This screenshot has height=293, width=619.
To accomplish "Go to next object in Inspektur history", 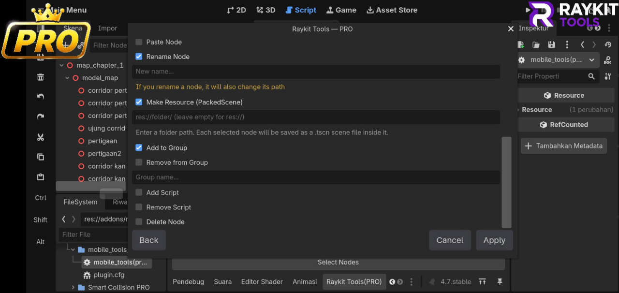I will click(594, 44).
